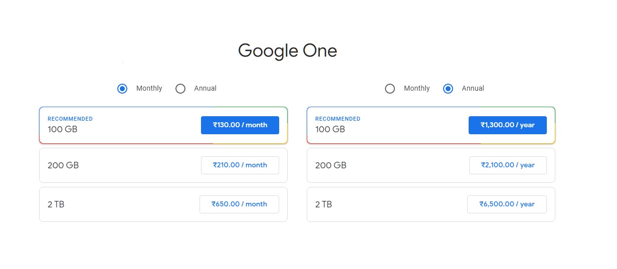Click the 2 TB label in monthly list
The image size is (617, 269).
56,204
